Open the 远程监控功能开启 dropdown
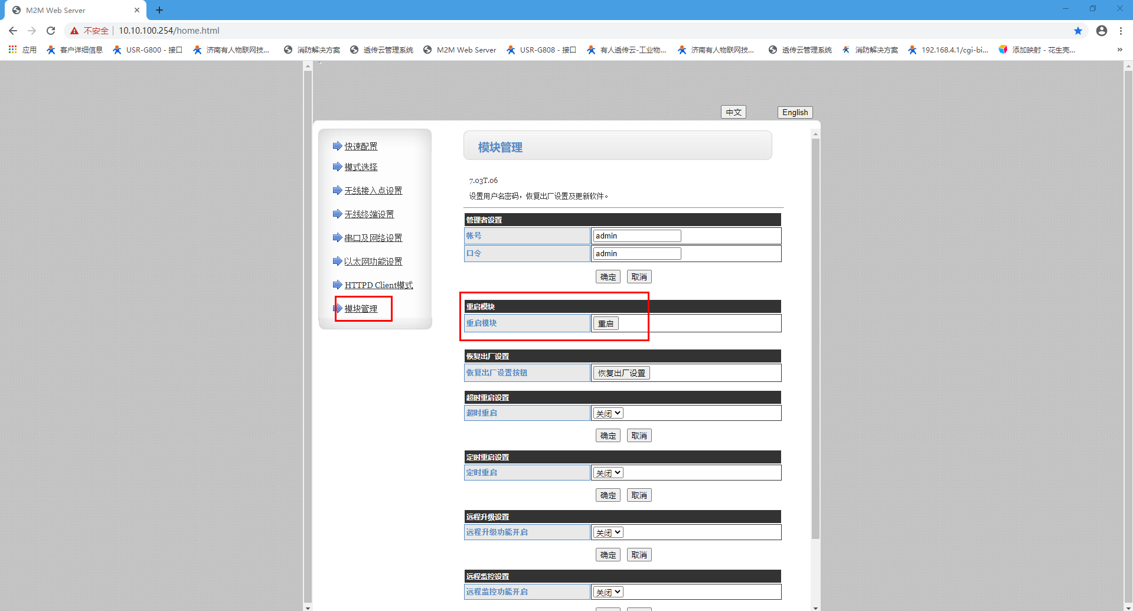 pos(608,592)
